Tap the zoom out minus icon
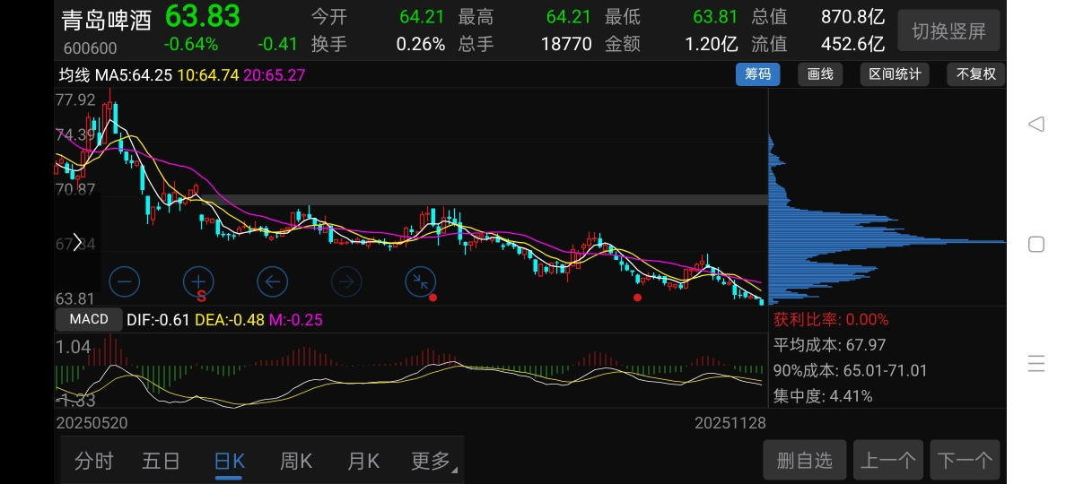 [125, 281]
